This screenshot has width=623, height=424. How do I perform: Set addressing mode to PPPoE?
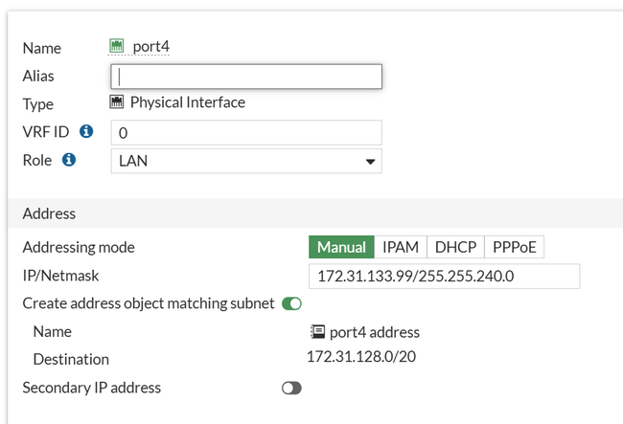point(515,247)
